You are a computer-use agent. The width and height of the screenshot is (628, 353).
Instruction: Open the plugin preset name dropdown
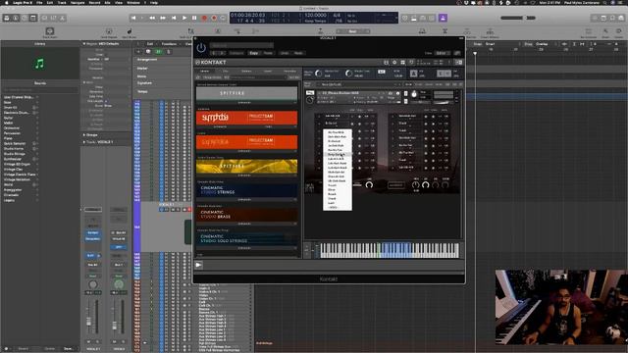(x=241, y=45)
